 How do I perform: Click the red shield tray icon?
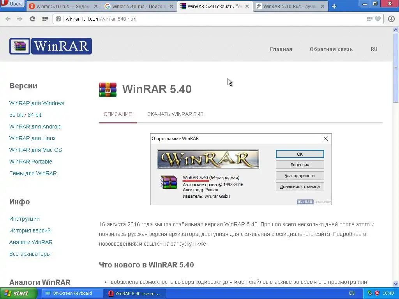click(x=377, y=293)
